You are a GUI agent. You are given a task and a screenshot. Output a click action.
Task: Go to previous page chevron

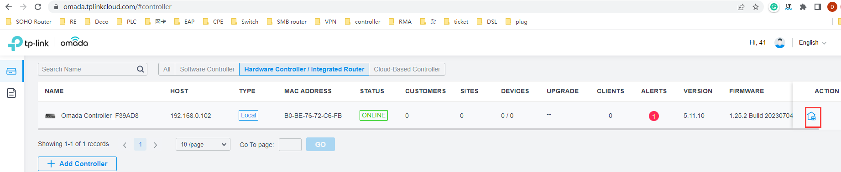click(x=125, y=145)
